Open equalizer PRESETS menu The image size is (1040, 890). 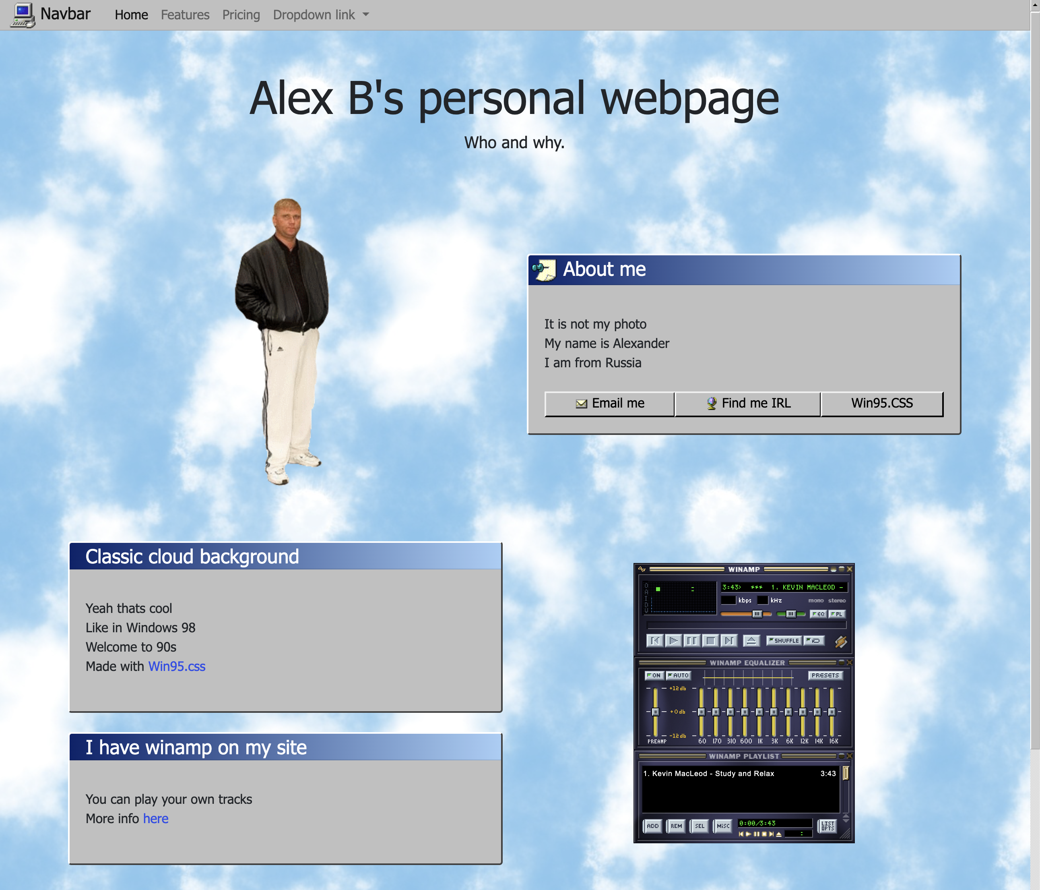825,675
